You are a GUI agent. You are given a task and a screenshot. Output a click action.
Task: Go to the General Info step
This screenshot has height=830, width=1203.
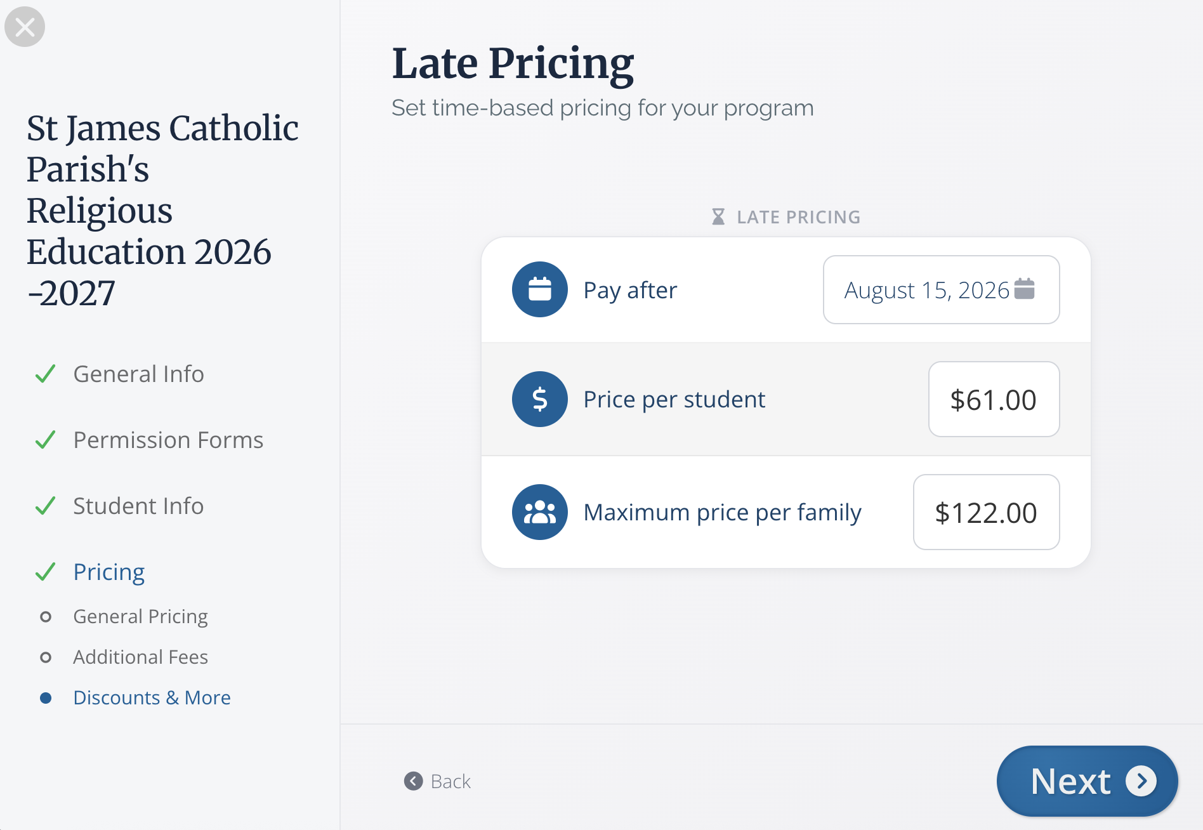(138, 374)
